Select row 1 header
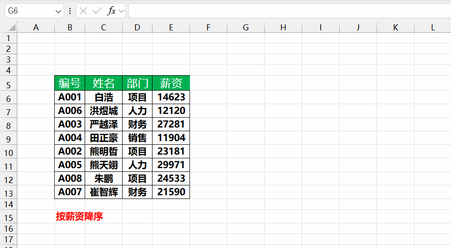Image resolution: width=451 pixels, height=248 pixels. pyautogui.click(x=8, y=38)
